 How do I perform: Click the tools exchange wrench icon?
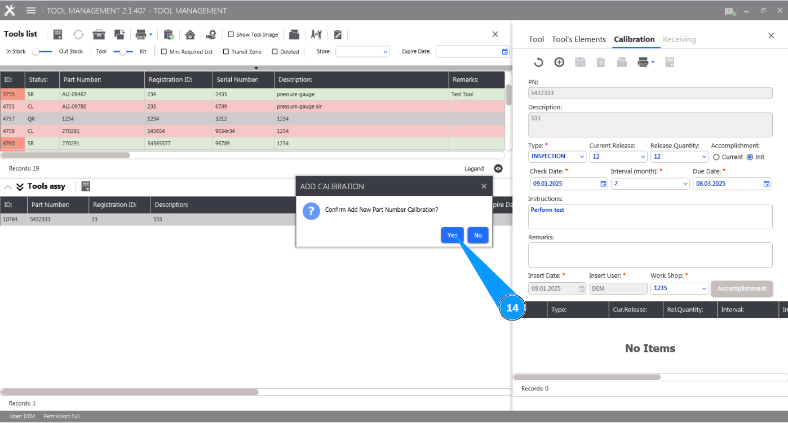[x=316, y=34]
